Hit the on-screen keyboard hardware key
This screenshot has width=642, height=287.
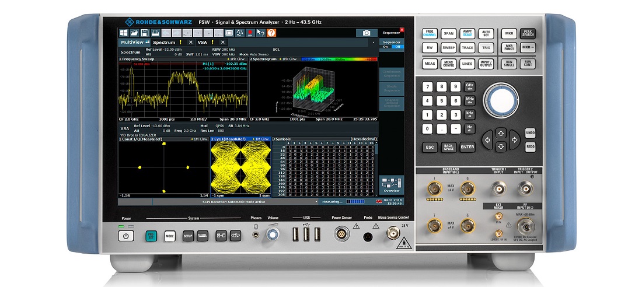(x=203, y=236)
